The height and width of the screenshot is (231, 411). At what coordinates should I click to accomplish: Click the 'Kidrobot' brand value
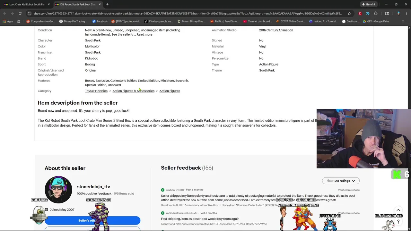coord(91,58)
